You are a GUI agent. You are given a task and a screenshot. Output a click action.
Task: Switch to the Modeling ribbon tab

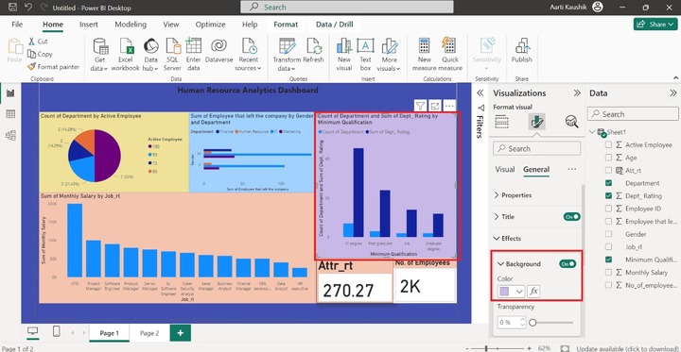click(x=131, y=25)
